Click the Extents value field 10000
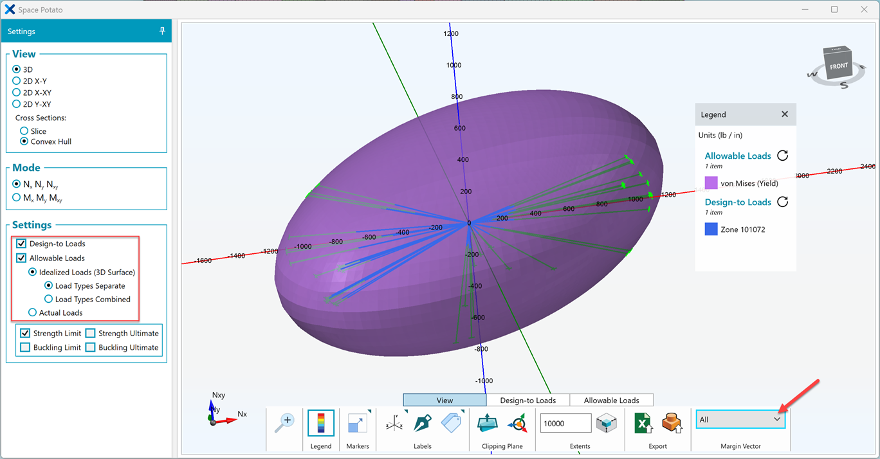 click(565, 423)
